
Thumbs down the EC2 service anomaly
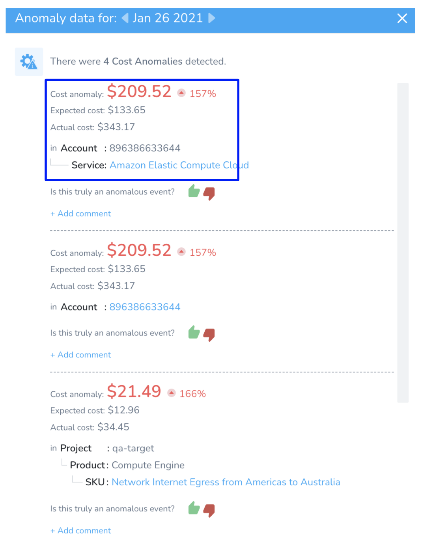click(x=209, y=193)
